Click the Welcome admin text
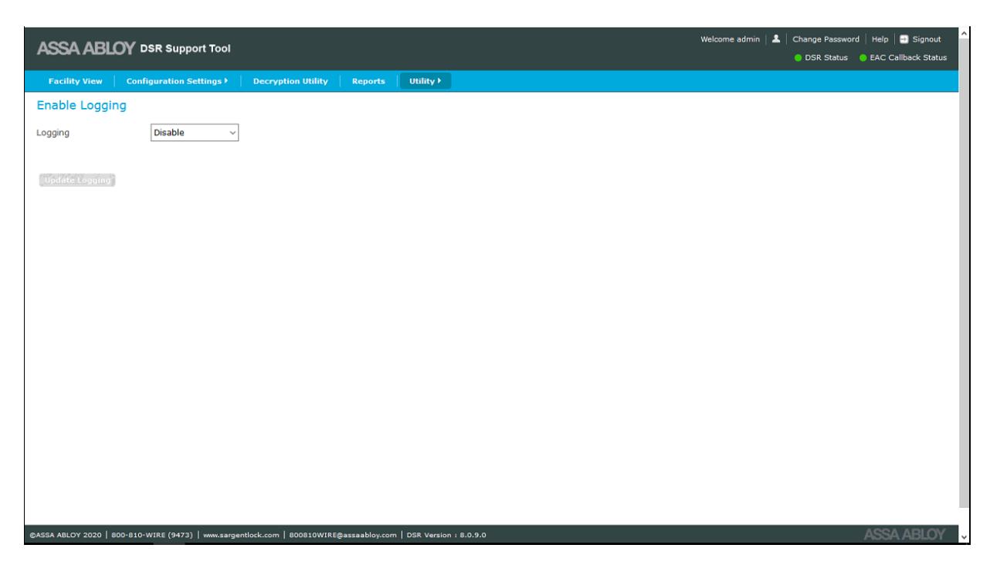Screen dimensions: 990x565 coord(730,39)
